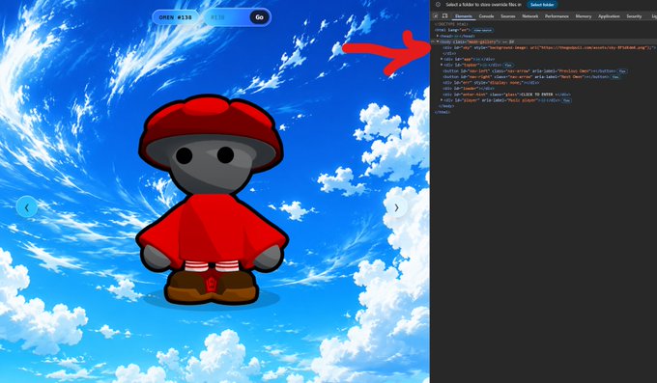The image size is (657, 383).
Task: Expand the div id player node
Action: [x=442, y=100]
